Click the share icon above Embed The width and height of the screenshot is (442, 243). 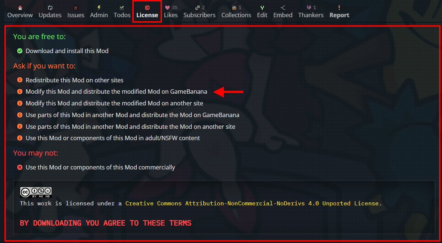click(x=283, y=7)
